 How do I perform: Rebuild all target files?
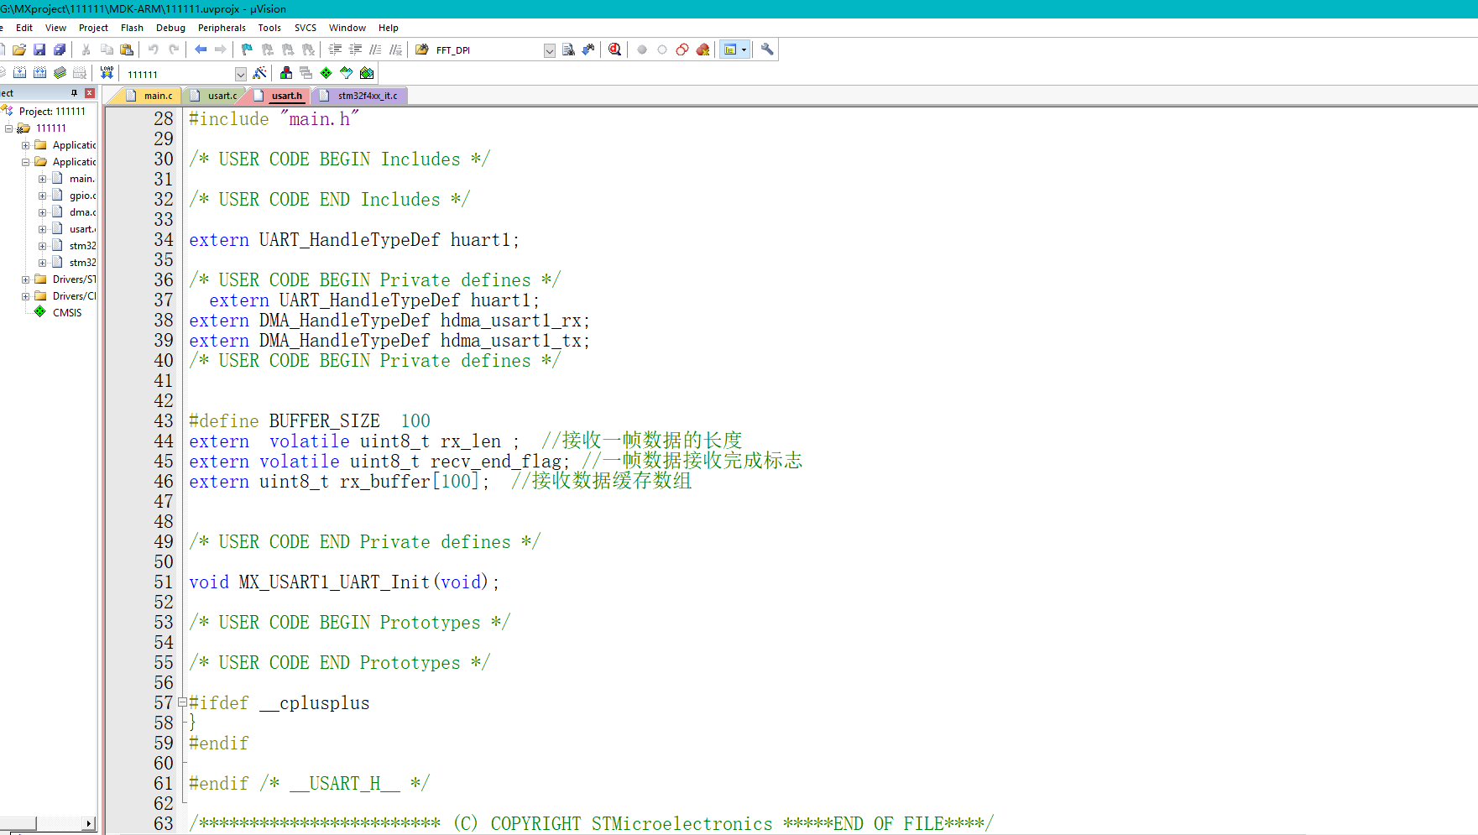[39, 72]
